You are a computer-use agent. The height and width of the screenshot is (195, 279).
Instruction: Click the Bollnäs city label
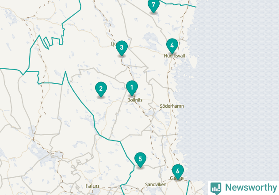tap(135, 100)
